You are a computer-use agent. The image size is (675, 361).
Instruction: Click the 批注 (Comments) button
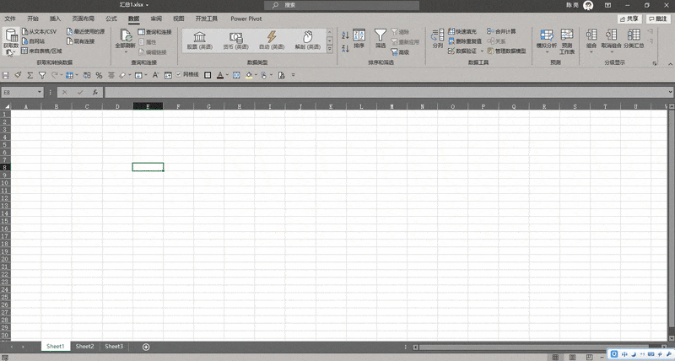point(659,18)
